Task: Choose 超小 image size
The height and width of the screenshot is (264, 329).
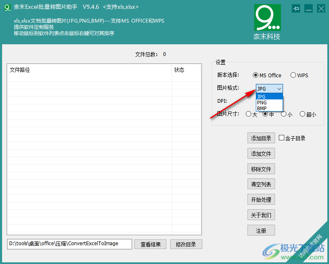Action: [308, 114]
